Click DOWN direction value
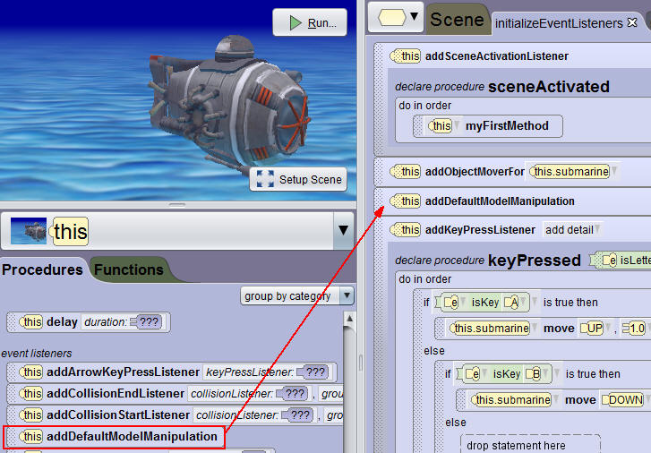Viewport: 651px width, 453px height. coord(622,400)
